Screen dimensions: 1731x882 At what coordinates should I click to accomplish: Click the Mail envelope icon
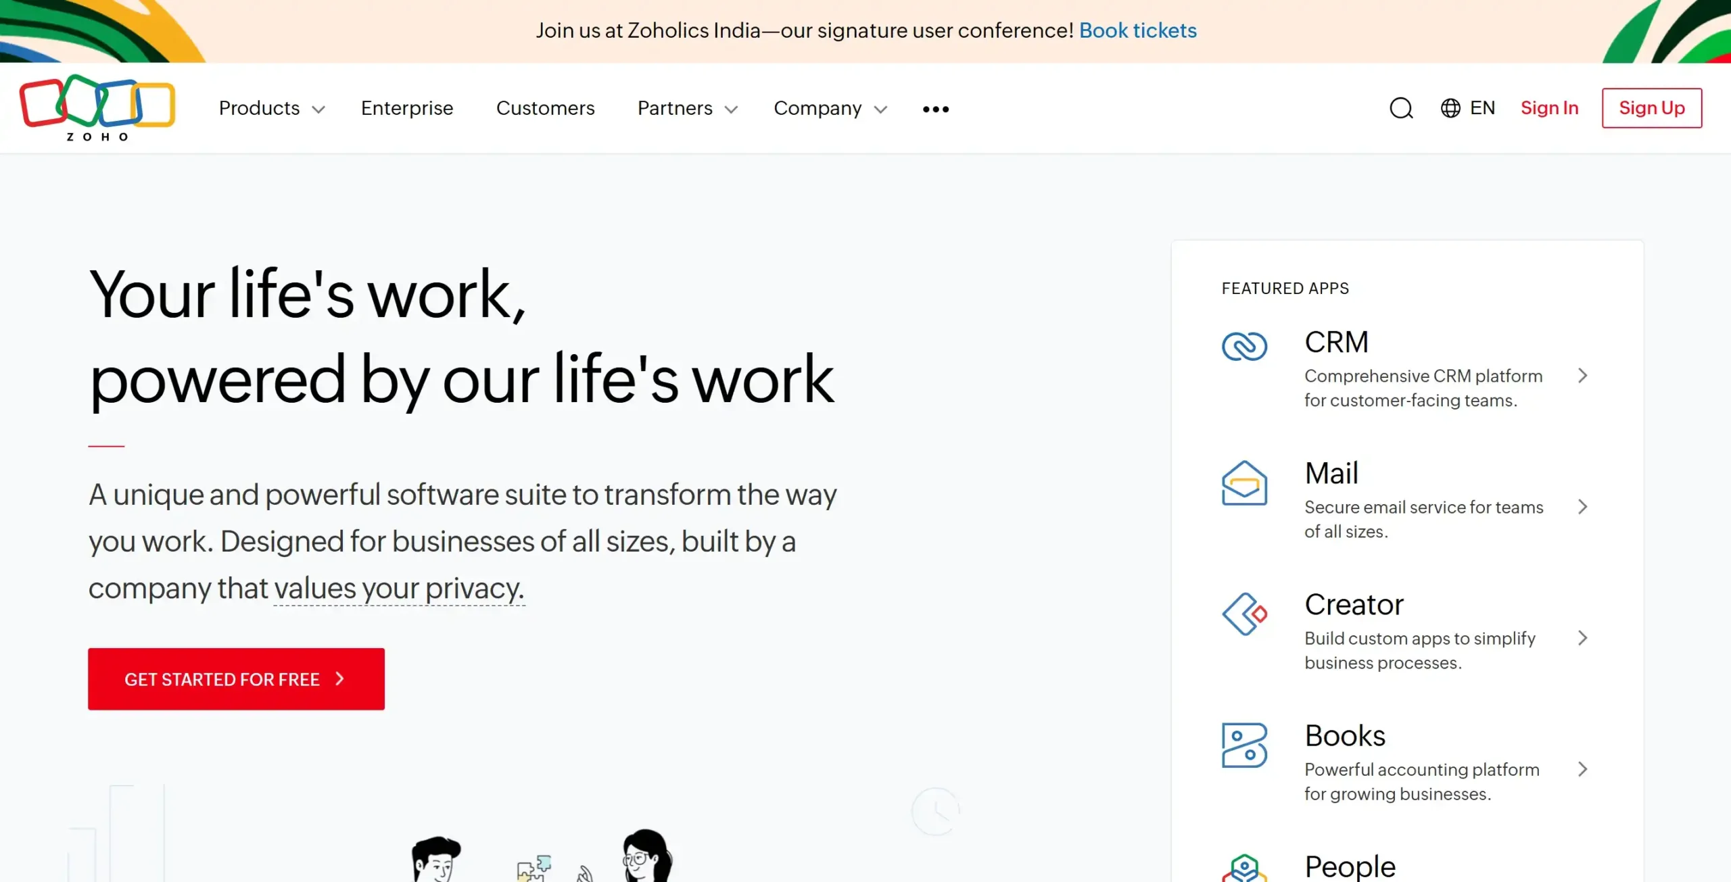pos(1244,483)
